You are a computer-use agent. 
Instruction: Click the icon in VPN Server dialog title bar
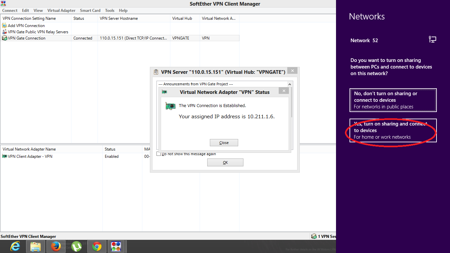click(x=156, y=72)
